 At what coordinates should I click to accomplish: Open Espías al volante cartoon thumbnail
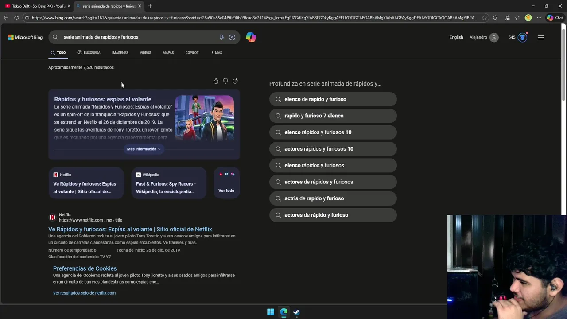(x=204, y=118)
